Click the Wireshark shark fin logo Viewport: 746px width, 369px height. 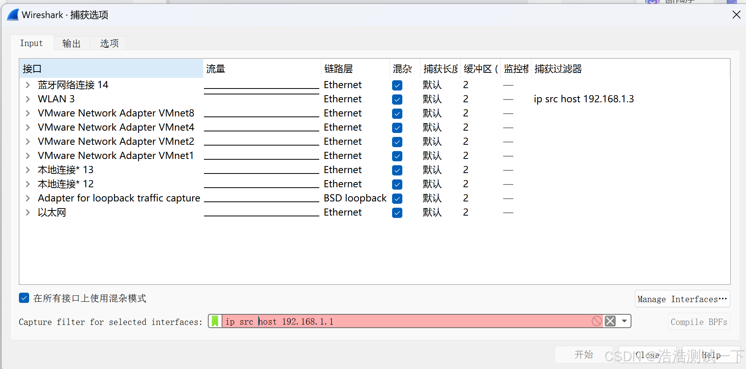(13, 15)
